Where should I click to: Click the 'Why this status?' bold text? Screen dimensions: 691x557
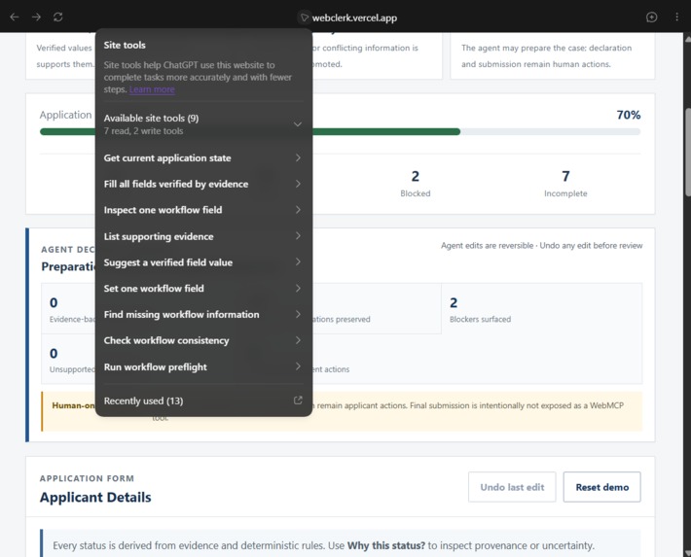pos(386,545)
